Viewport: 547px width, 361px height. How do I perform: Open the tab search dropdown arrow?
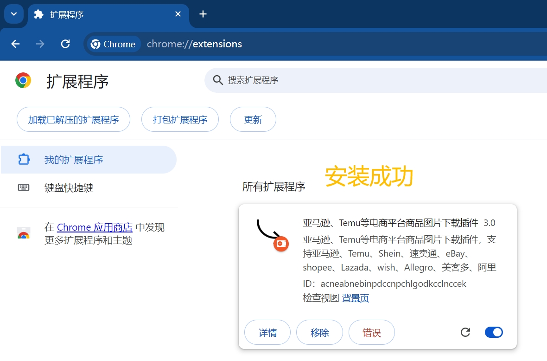14,14
